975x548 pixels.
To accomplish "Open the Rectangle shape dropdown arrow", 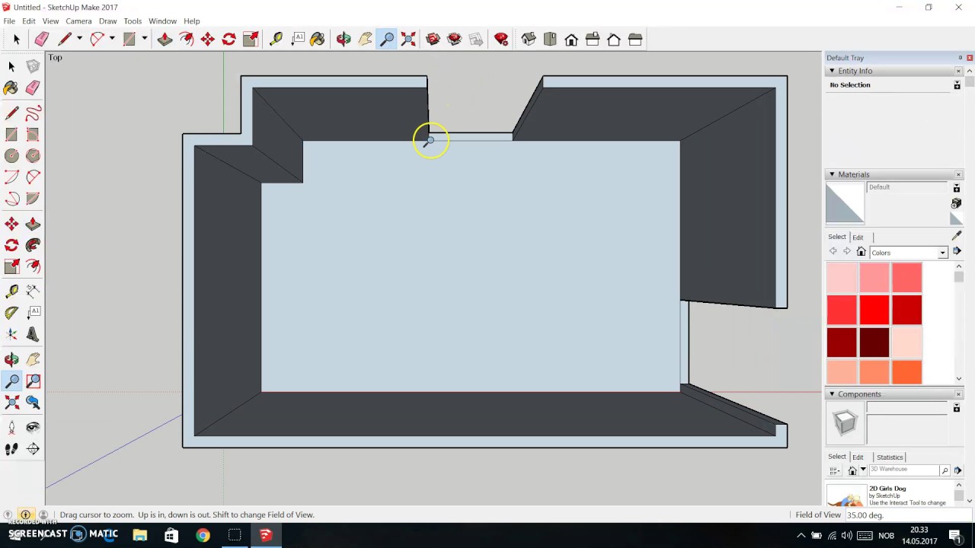I will (144, 39).
